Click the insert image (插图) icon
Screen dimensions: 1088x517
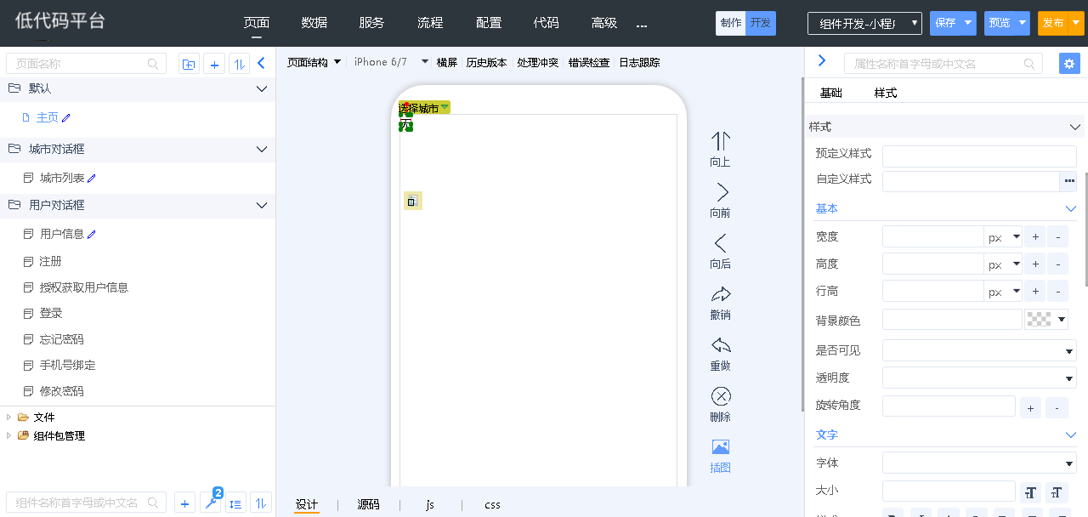tap(720, 448)
